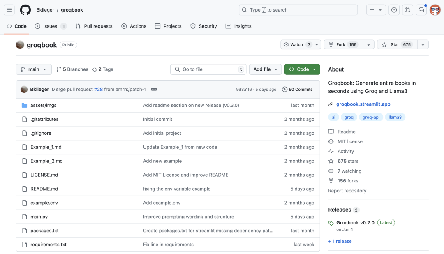Open the Pull requests tab
Screen dimensions: 444x254
tap(94, 26)
